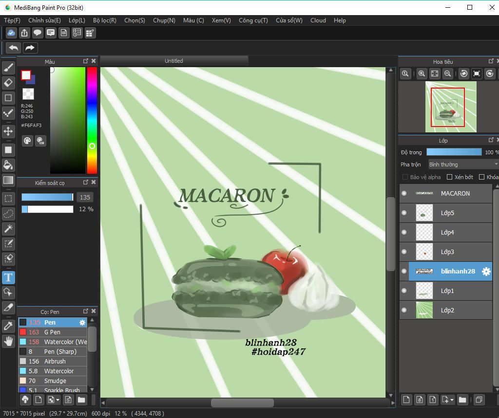
Task: Open the Công cụ(T) menu
Action: [253, 20]
